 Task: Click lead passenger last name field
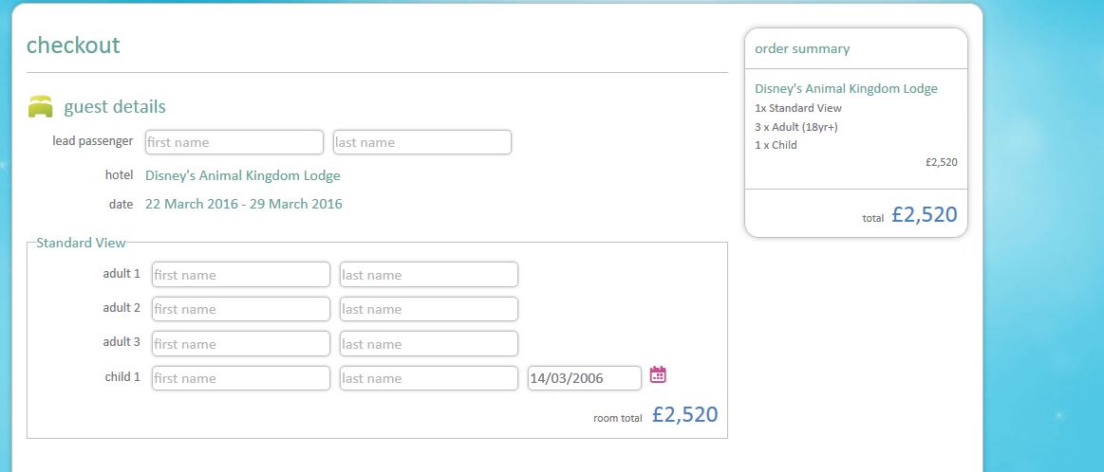(x=421, y=142)
